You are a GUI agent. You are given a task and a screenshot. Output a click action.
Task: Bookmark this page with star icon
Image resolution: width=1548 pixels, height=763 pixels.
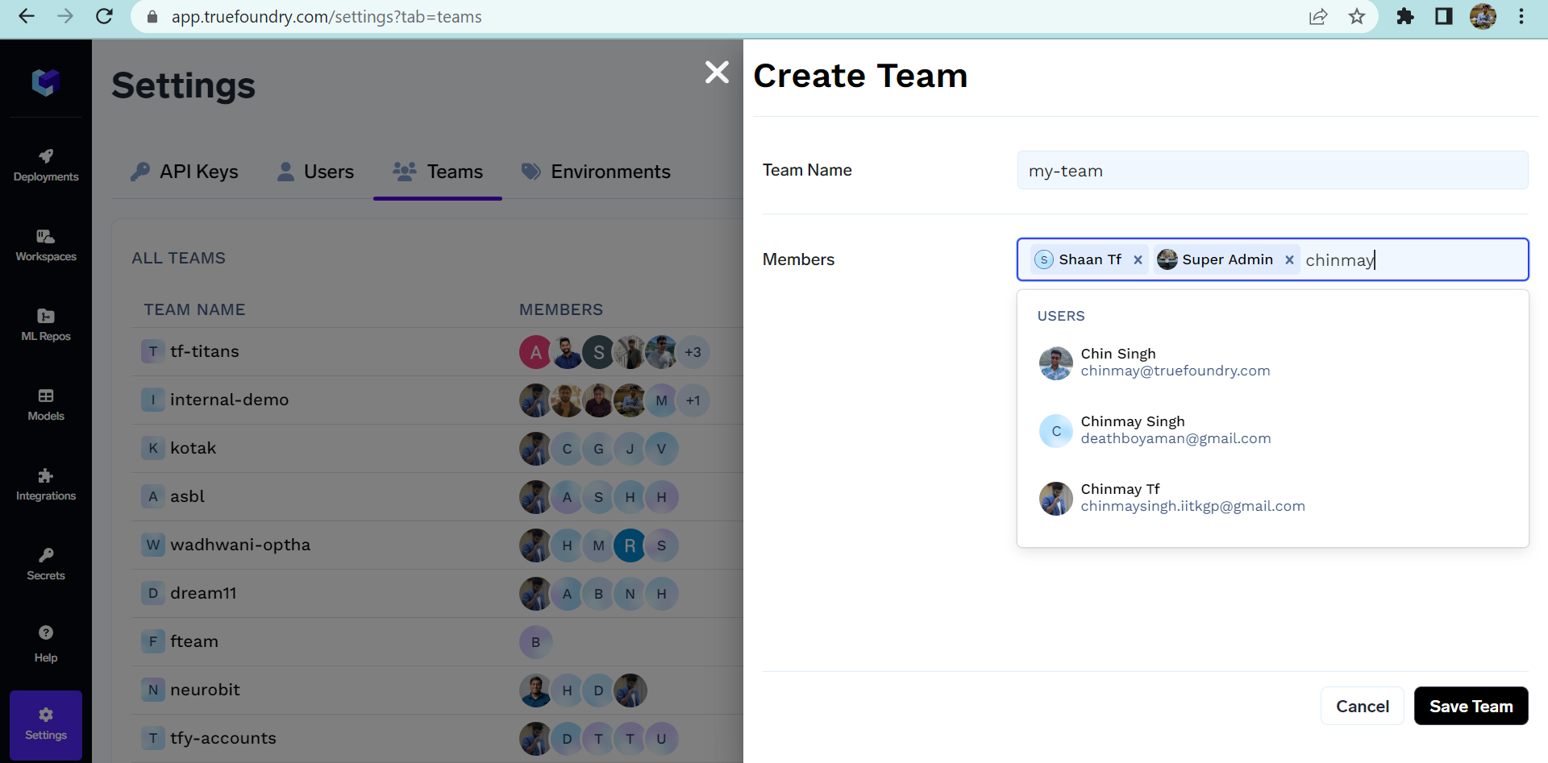tap(1357, 16)
